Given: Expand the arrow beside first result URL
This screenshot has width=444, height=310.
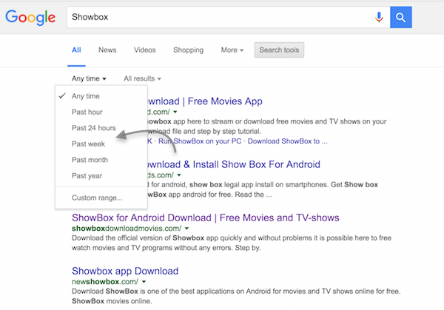Looking at the screenshot, I should (x=175, y=112).
